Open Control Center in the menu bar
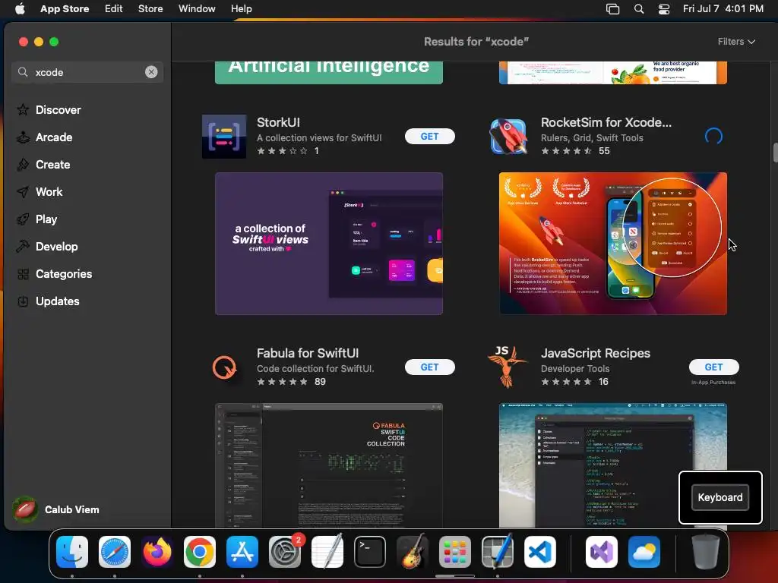Viewport: 778px width, 583px height. point(664,9)
